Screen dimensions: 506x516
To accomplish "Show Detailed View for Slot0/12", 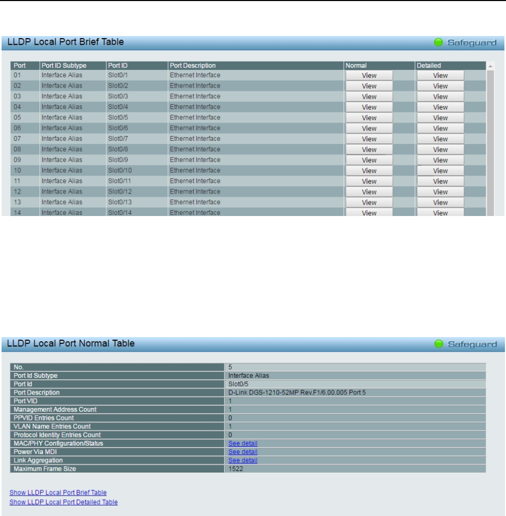I will (440, 191).
